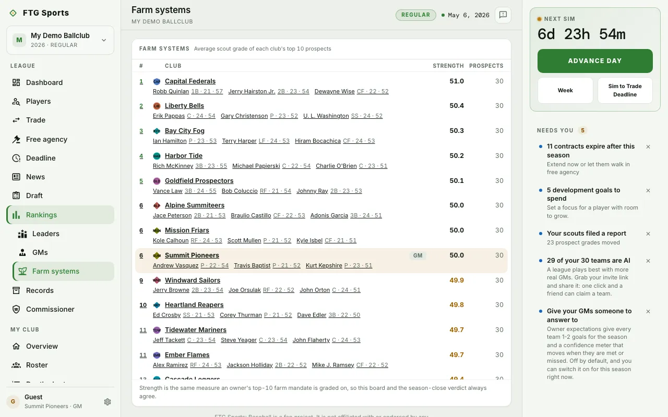Open the chat icon in header
This screenshot has width=668, height=417.
503,15
